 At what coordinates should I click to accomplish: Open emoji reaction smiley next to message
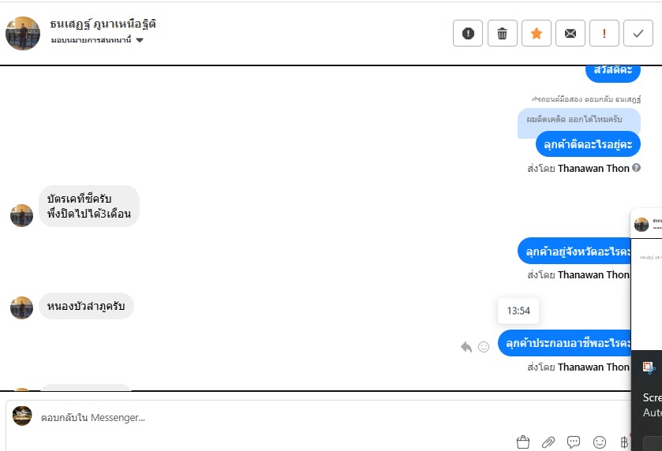pyautogui.click(x=484, y=347)
